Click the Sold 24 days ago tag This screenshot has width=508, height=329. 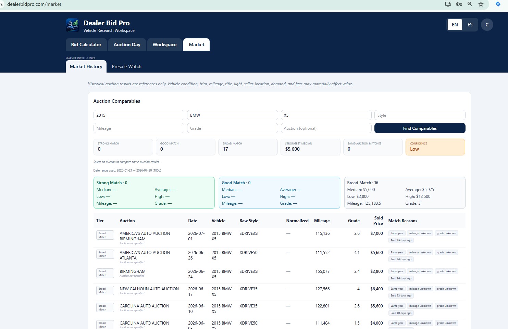coord(401,259)
